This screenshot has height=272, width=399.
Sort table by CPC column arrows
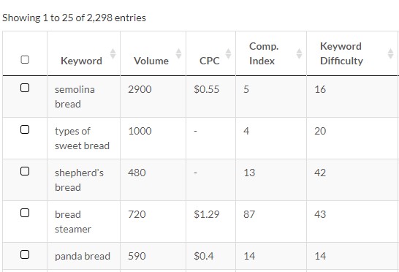[228, 53]
